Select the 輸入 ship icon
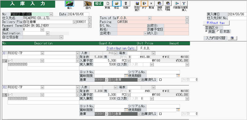 click(69, 3)
